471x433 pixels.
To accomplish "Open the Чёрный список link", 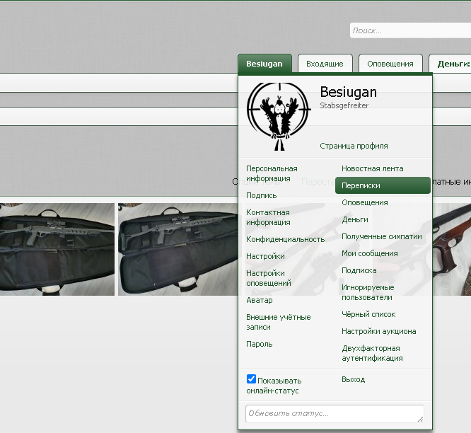I will pos(368,314).
